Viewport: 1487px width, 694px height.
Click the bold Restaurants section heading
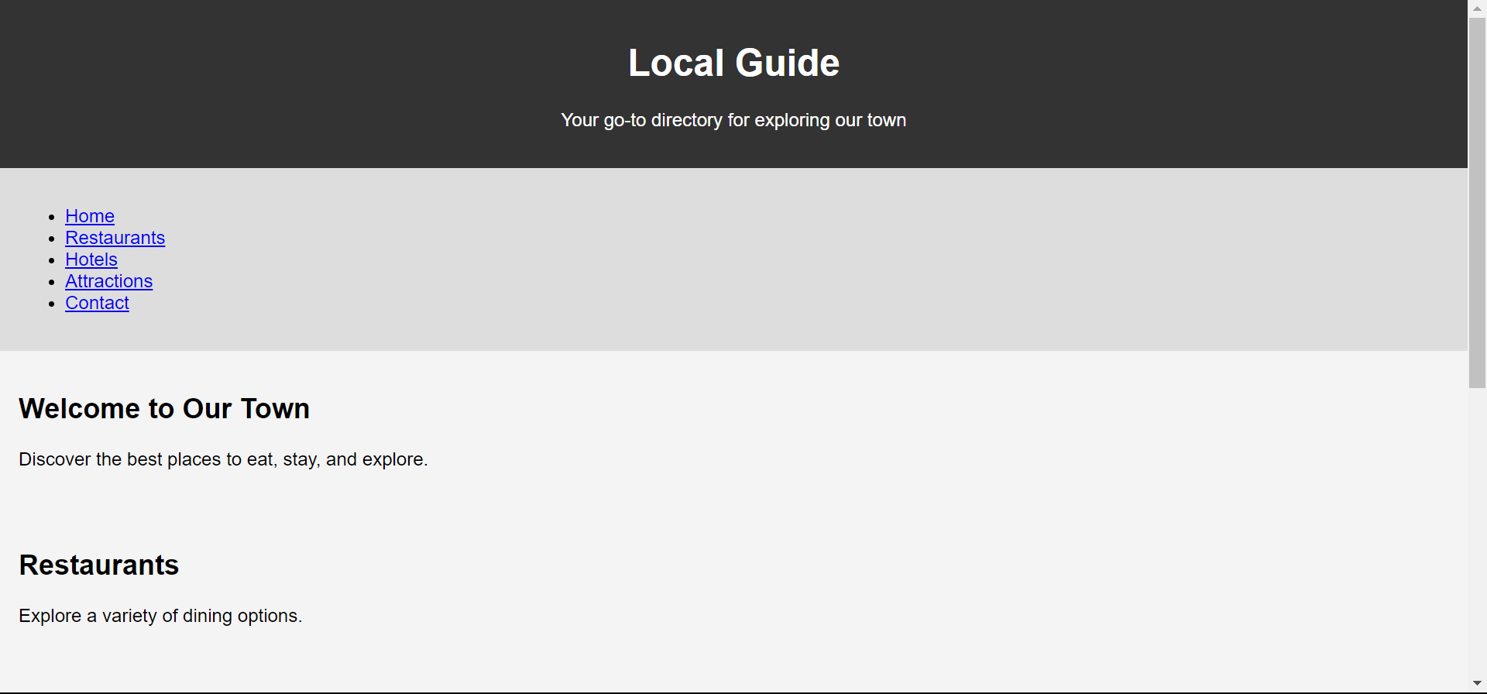[x=99, y=565]
